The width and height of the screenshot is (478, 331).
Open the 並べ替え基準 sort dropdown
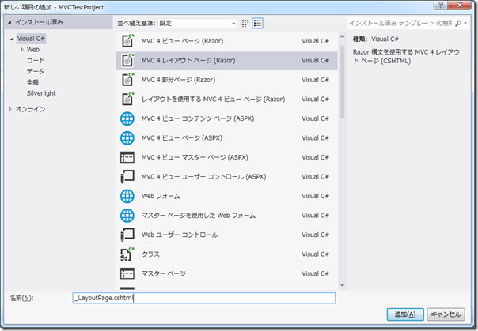click(x=198, y=24)
